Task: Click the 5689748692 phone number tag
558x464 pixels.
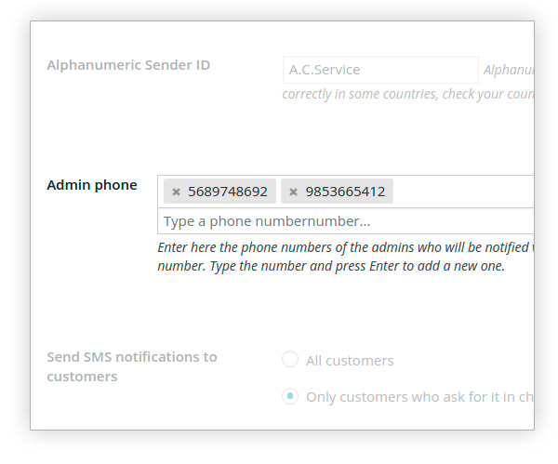Action: [219, 192]
